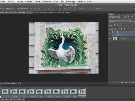
Task: Align horizontal centers of layers
Action: [x=45, y=9]
